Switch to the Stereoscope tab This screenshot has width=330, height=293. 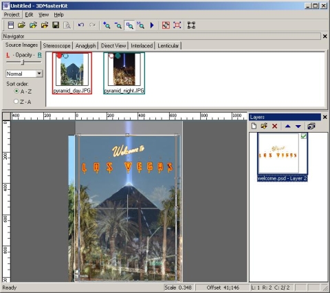(x=56, y=45)
